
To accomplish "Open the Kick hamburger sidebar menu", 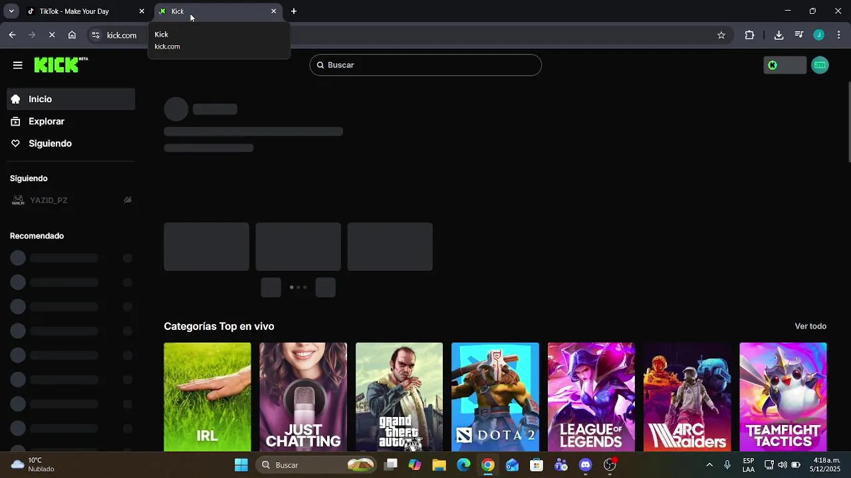I will [18, 65].
